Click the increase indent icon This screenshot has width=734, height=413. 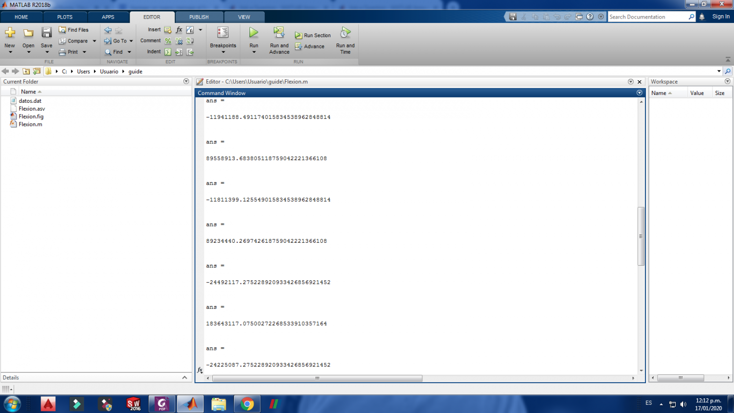pos(179,52)
